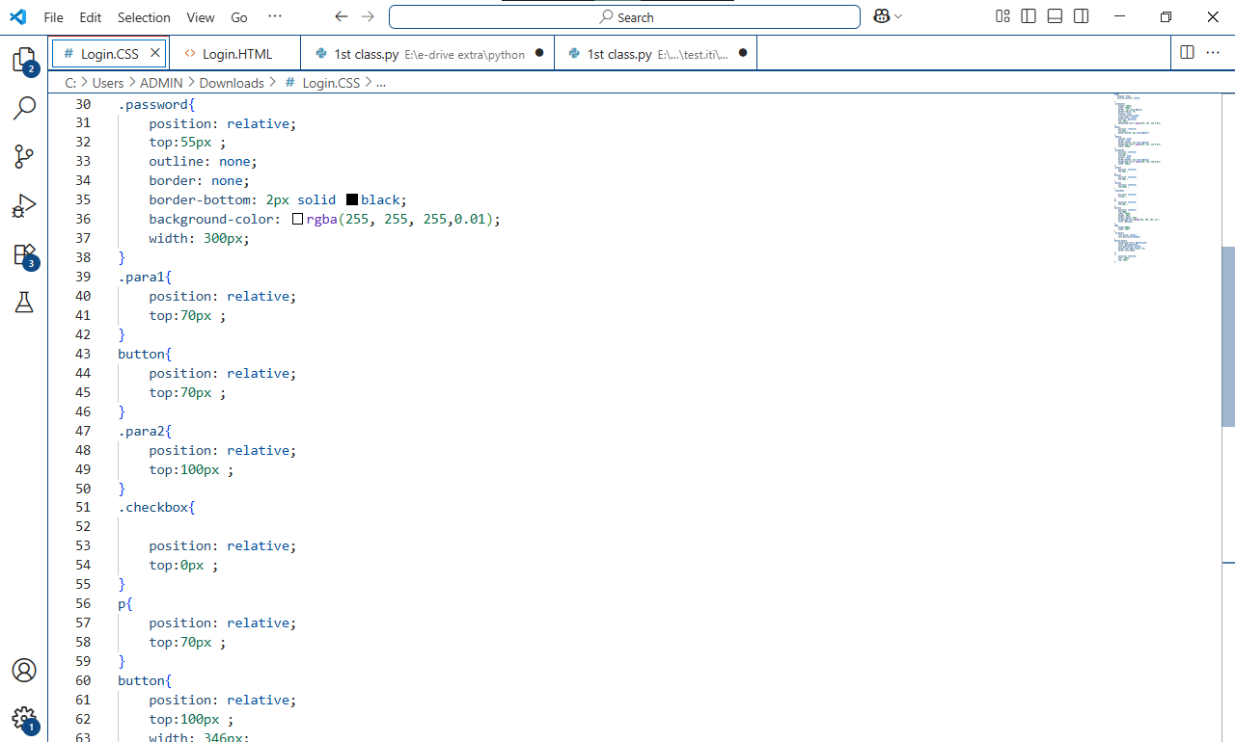Expand the hidden menus ellipsis in menu bar
Screen dimensions: 1235x742
tap(275, 16)
